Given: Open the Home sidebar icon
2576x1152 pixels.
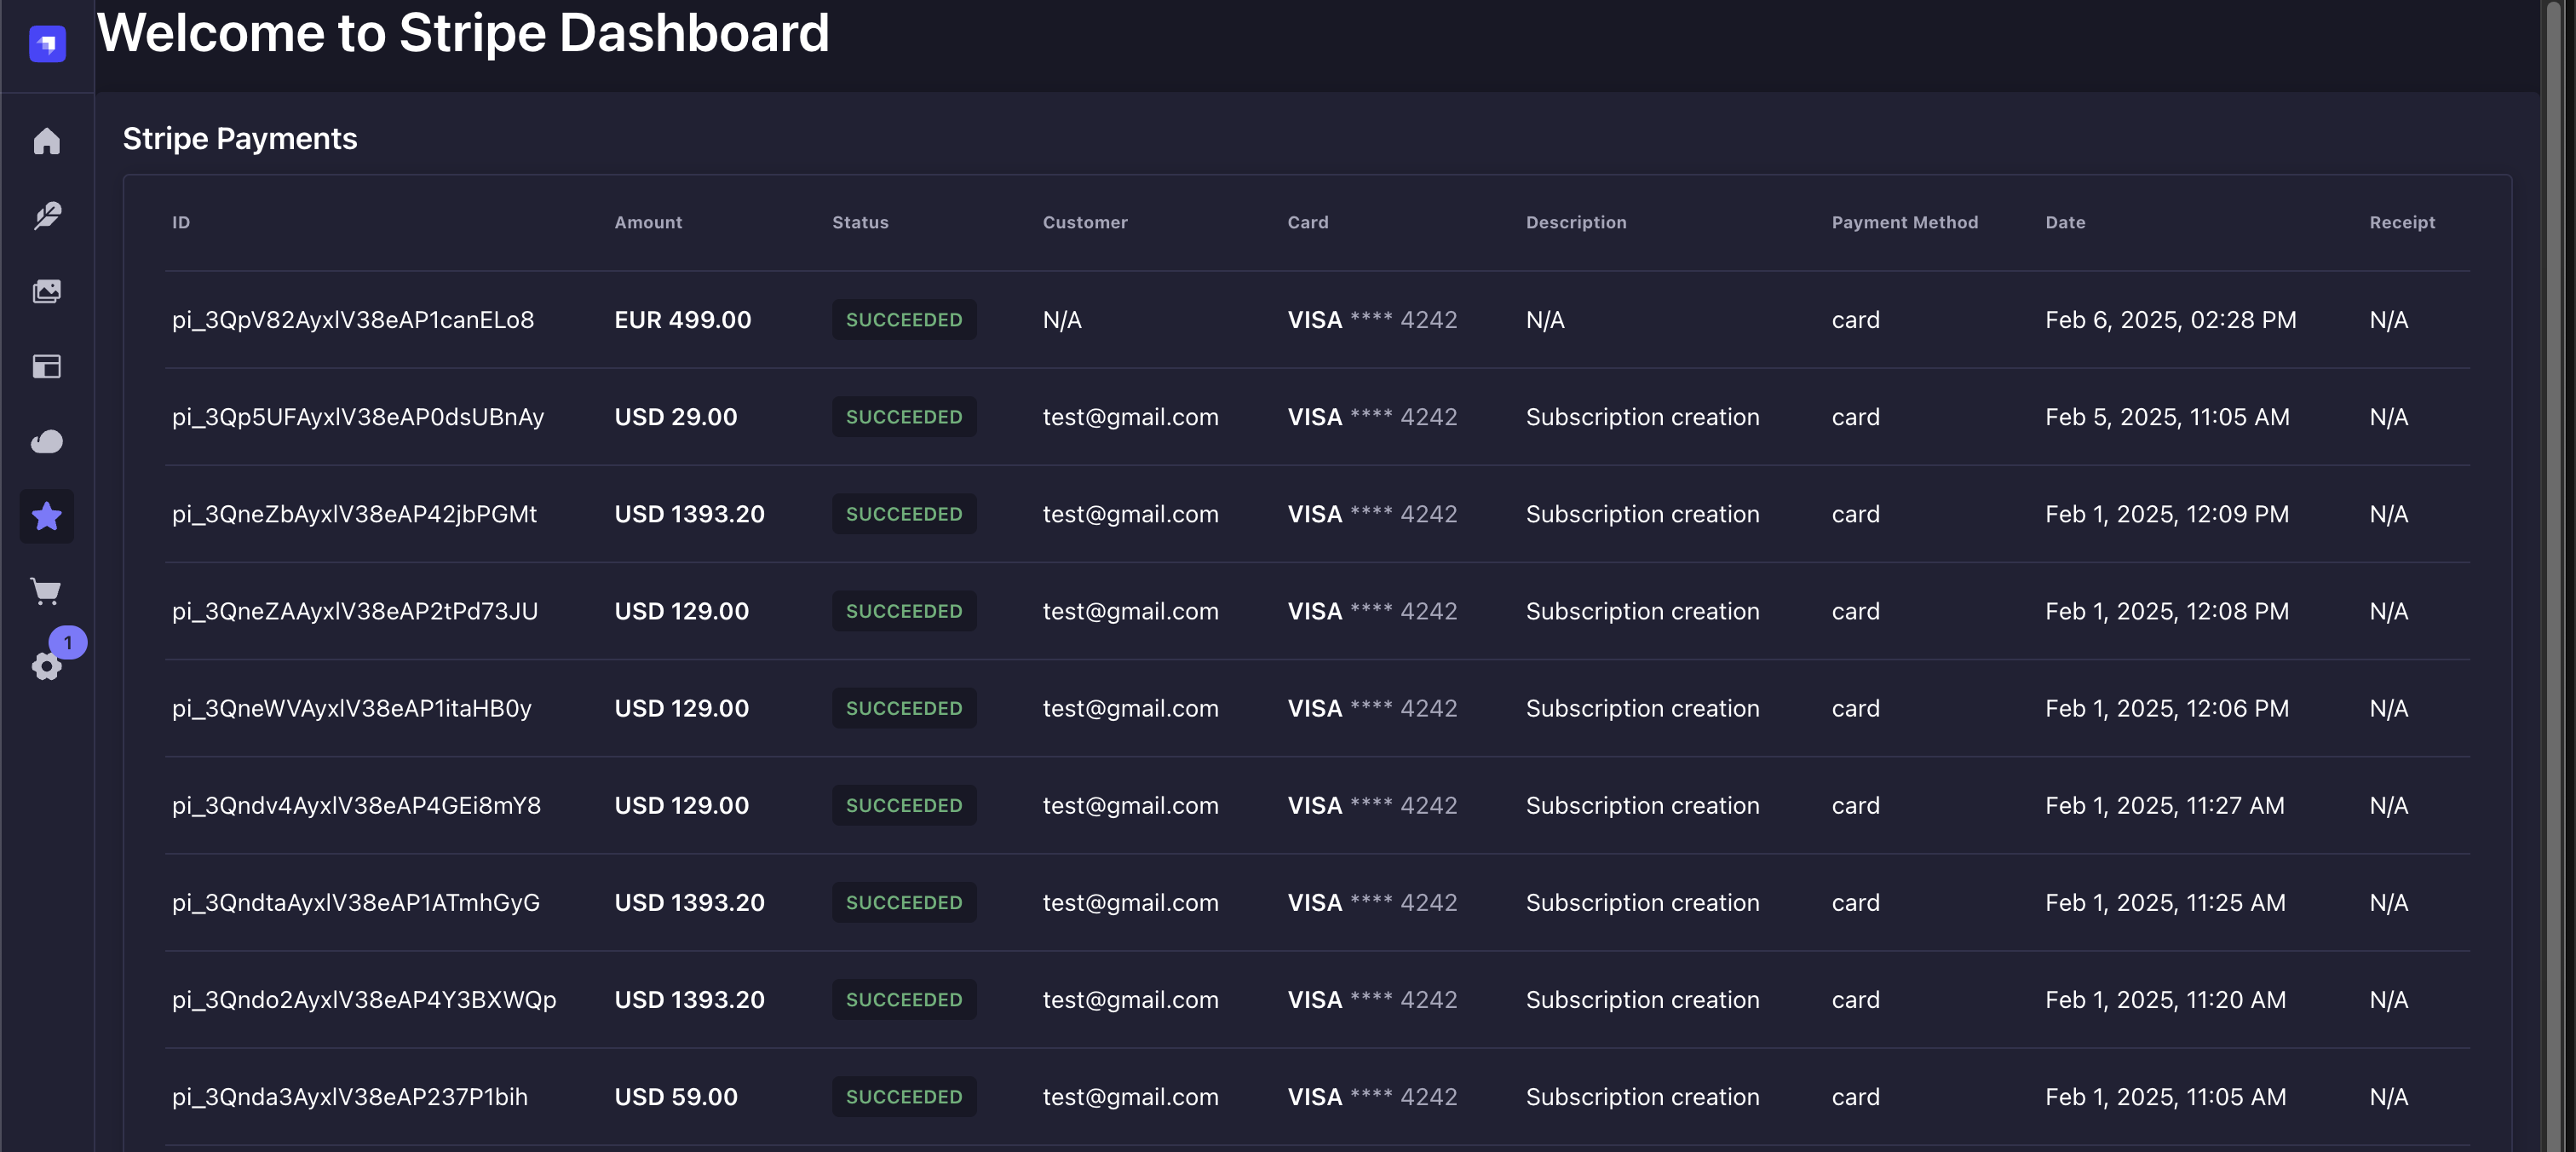Looking at the screenshot, I should [47, 141].
